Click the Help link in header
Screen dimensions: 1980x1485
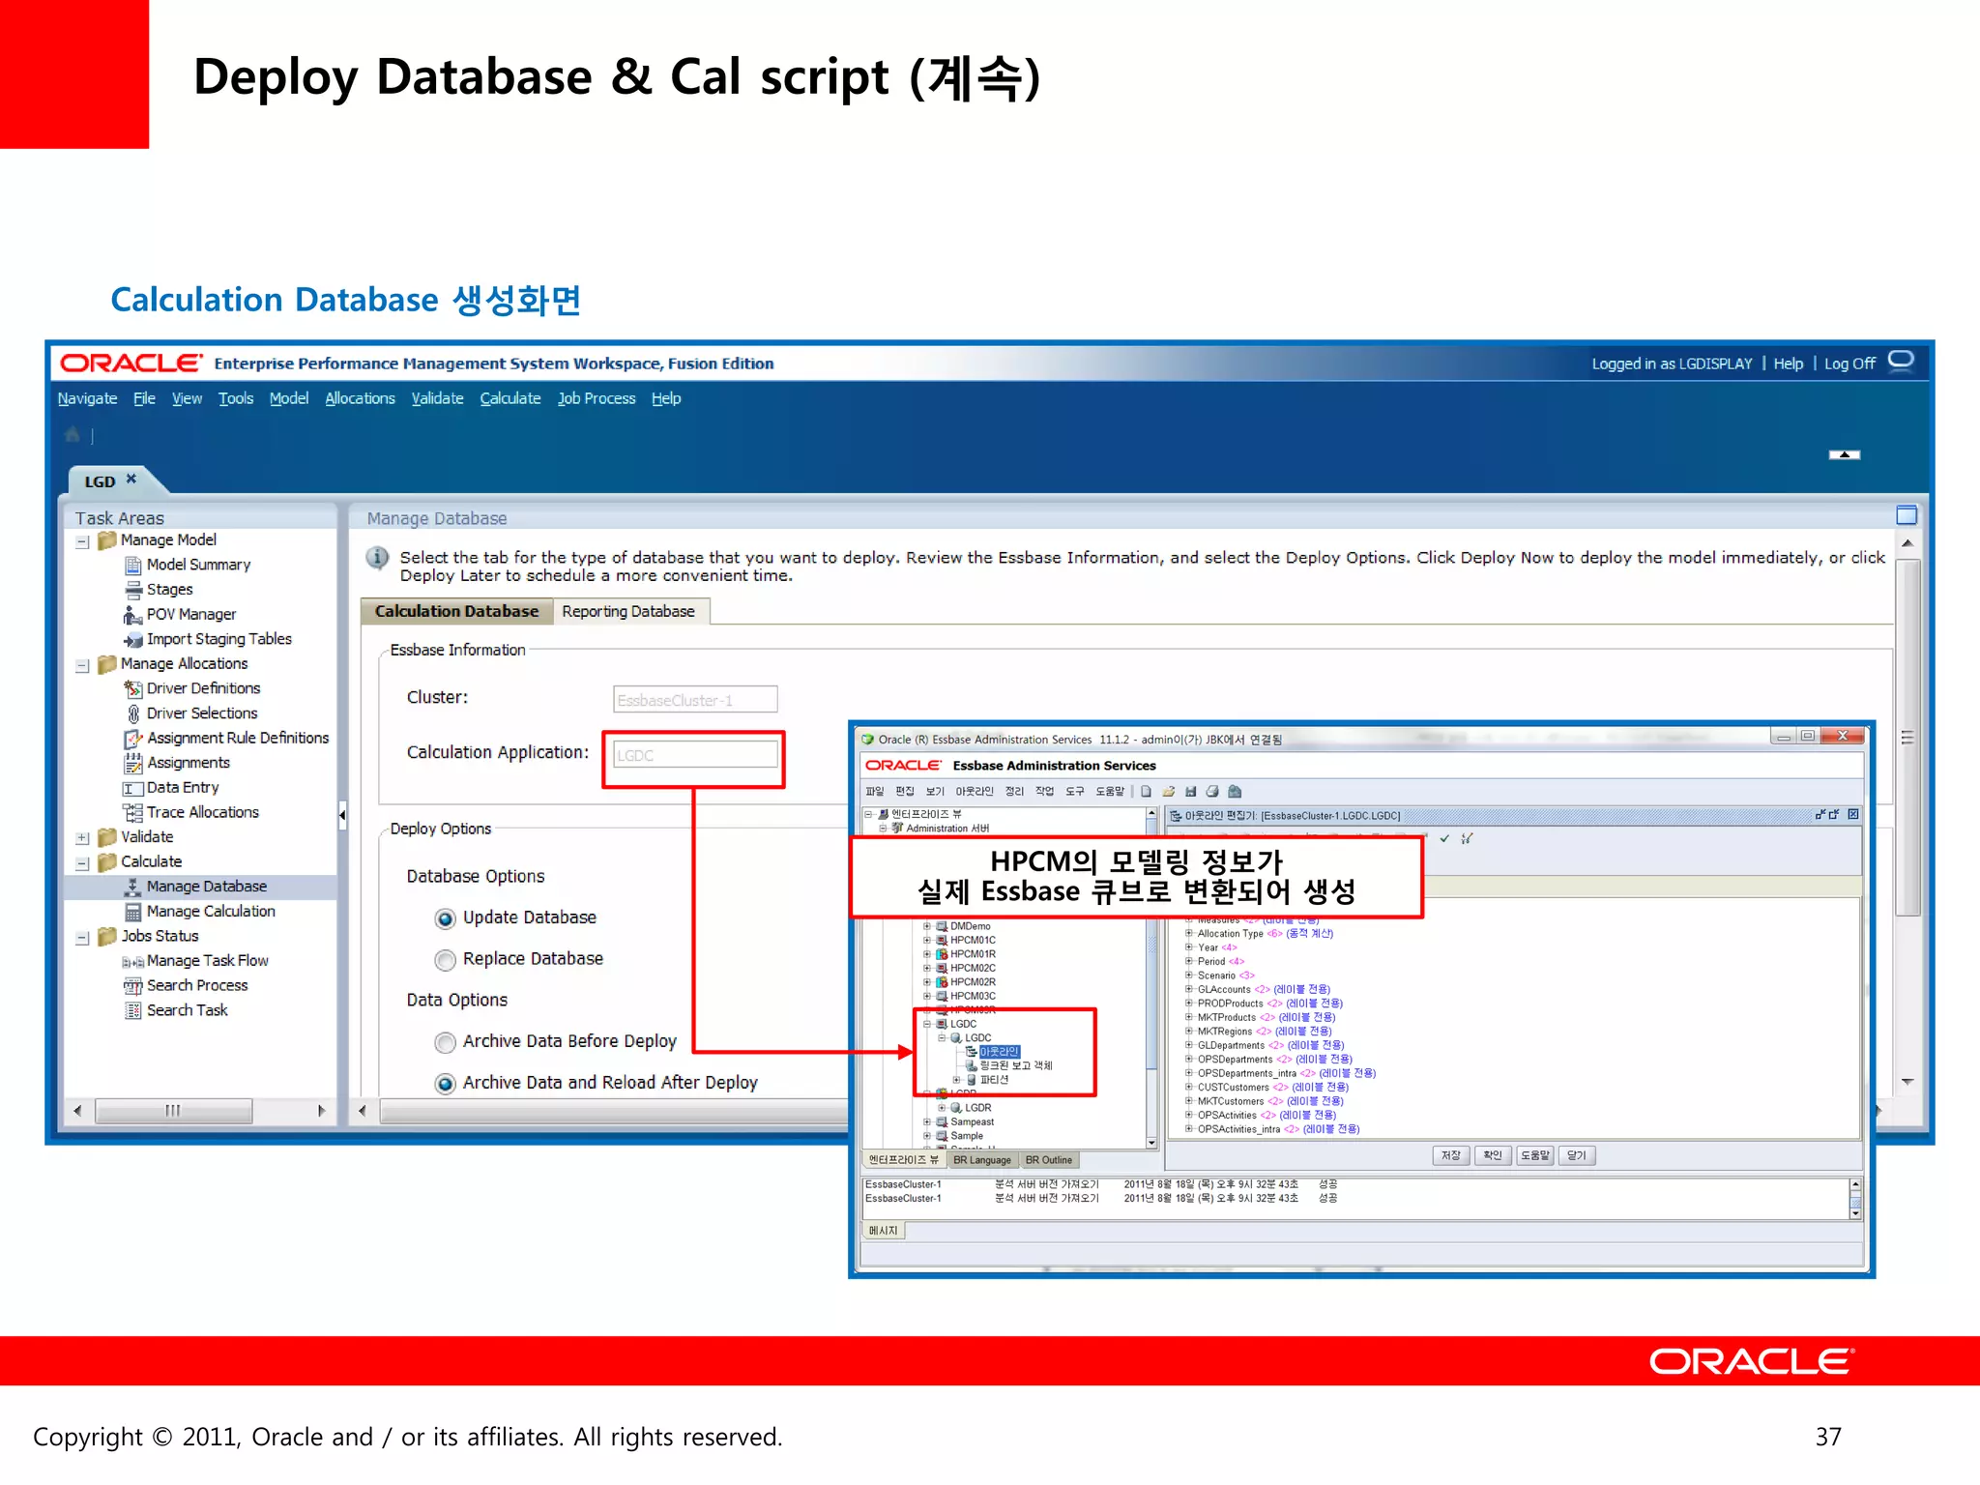pos(1789,364)
